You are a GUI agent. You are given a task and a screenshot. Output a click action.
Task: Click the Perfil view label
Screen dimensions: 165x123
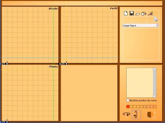coord(114,8)
